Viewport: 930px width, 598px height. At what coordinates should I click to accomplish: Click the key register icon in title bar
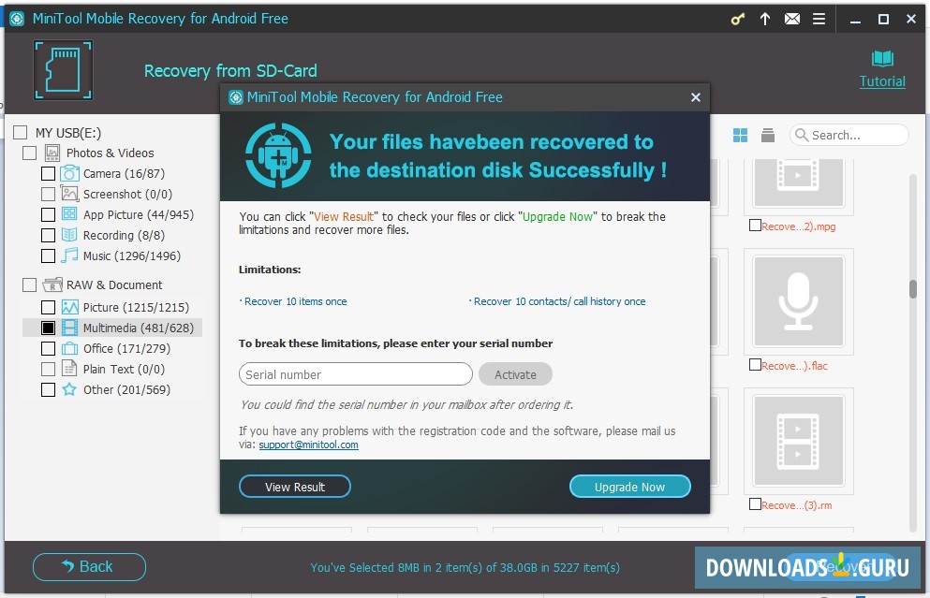pyautogui.click(x=738, y=19)
